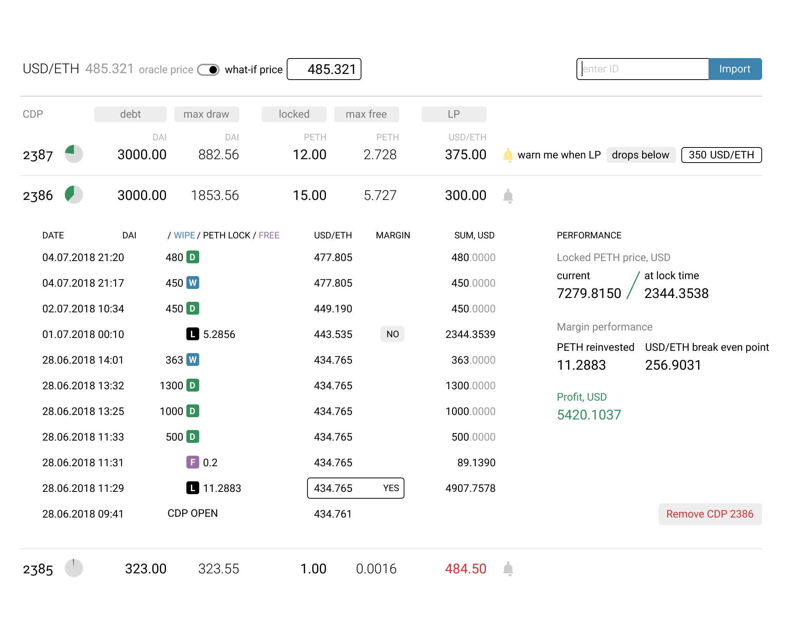
Task: Click the yellow bell icon for CDP 2387
Action: [x=508, y=155]
